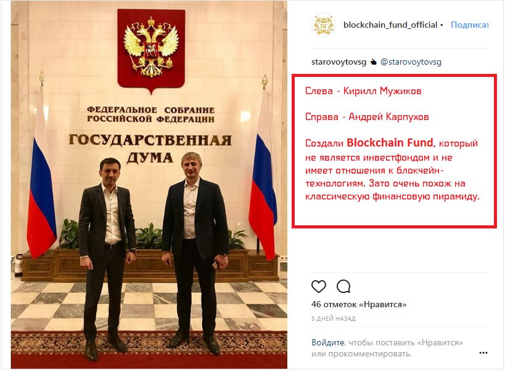Screen dimensions: 505x370
Task: Click the bold Blockchain Fund text
Action: point(390,143)
